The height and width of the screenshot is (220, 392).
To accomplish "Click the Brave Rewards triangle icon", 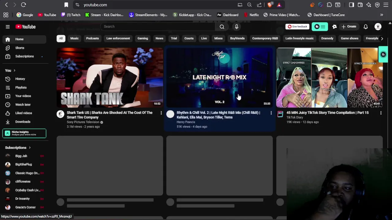I will [x=279, y=5].
